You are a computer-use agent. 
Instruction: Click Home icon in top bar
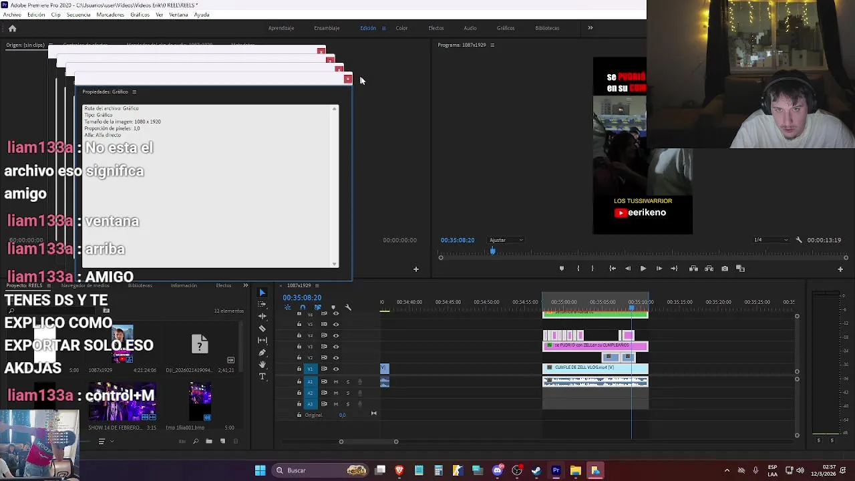[x=12, y=28]
